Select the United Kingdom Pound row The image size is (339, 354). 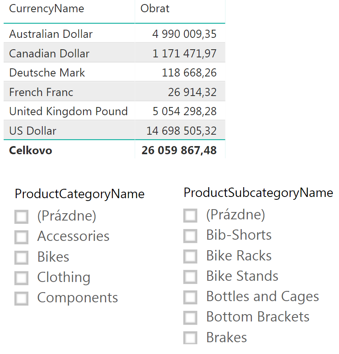click(x=114, y=111)
